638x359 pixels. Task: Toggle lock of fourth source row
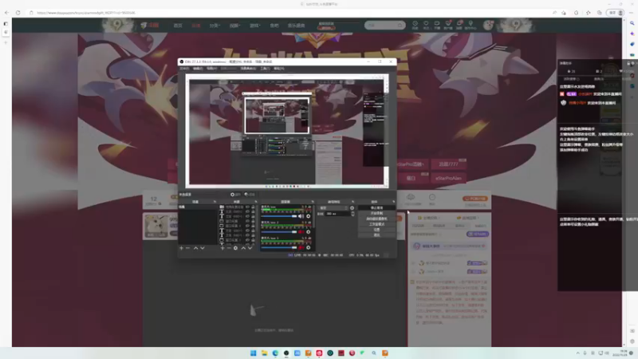point(253,221)
